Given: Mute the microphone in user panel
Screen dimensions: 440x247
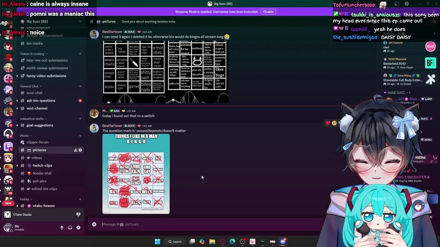Looking at the screenshot, I should (x=62, y=228).
